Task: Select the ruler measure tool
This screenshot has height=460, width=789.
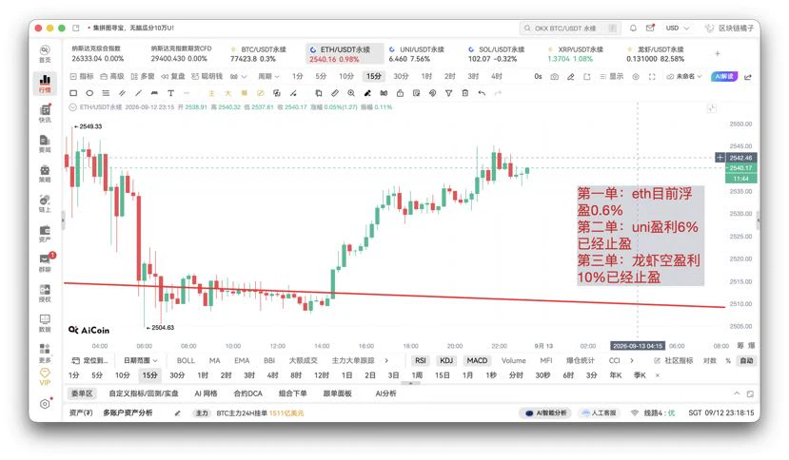Action: [335, 93]
